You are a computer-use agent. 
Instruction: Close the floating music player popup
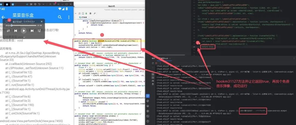pos(42,22)
